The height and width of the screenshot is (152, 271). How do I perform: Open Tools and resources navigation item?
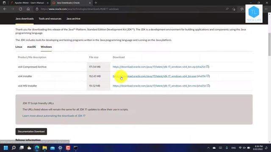click(x=50, y=19)
